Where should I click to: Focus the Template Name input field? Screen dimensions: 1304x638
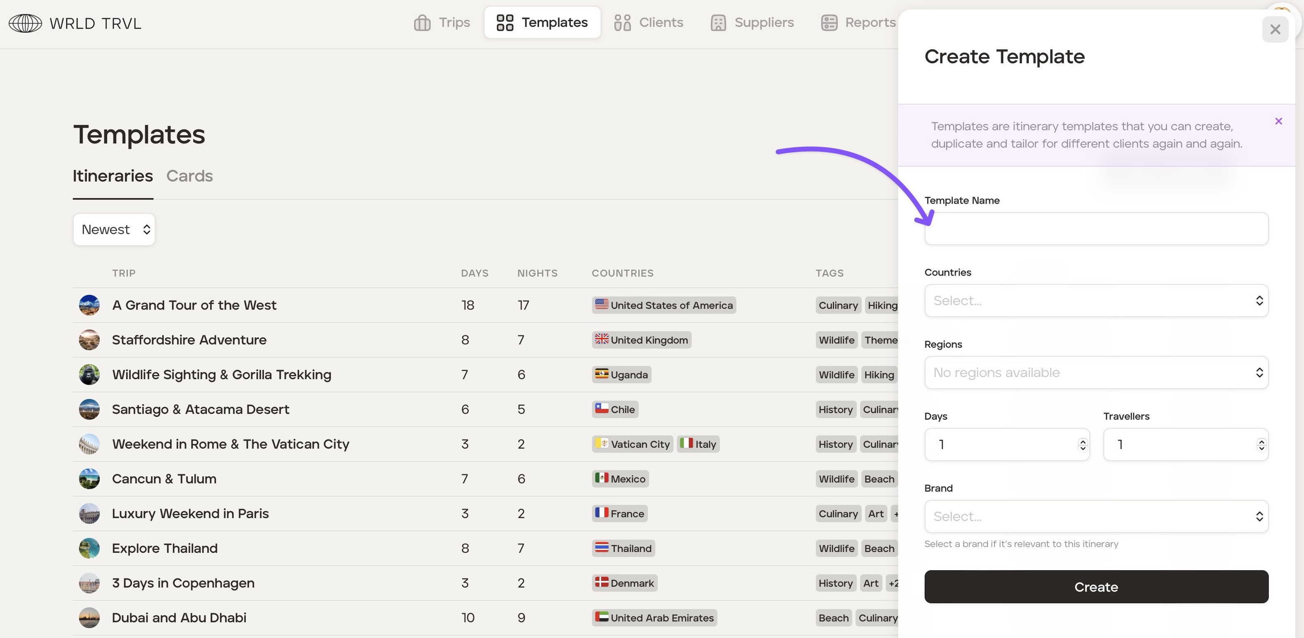click(x=1096, y=229)
